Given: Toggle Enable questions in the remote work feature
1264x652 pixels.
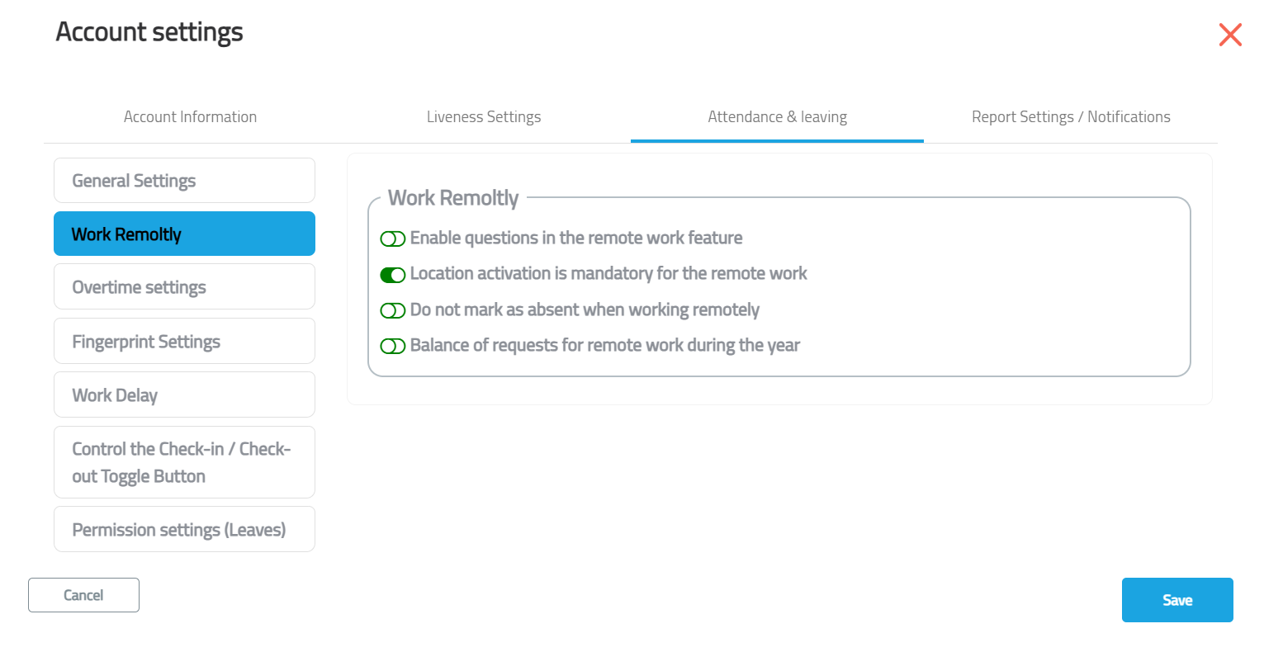Looking at the screenshot, I should pyautogui.click(x=393, y=239).
